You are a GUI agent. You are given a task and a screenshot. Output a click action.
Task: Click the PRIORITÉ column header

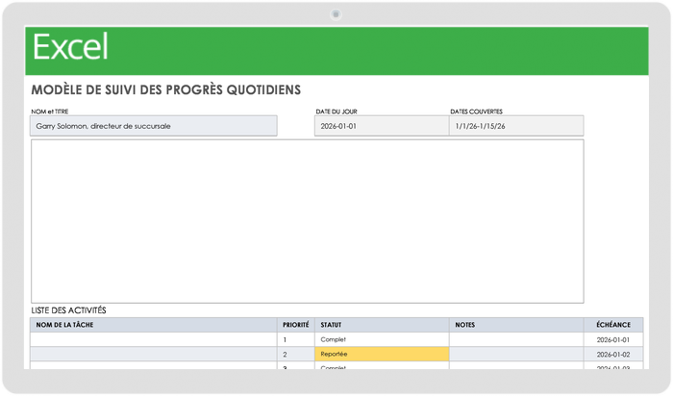pos(296,325)
